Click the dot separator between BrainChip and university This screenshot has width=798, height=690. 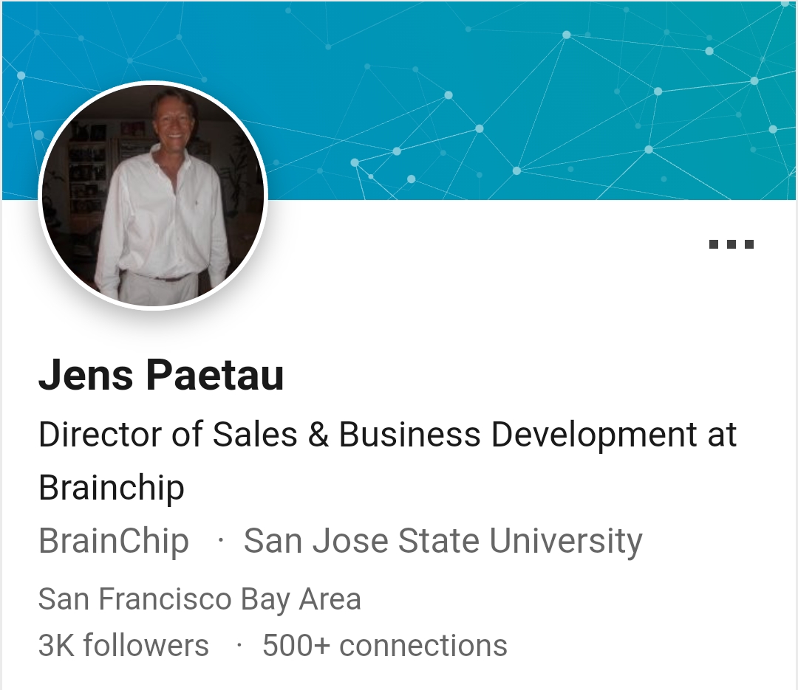(x=220, y=542)
